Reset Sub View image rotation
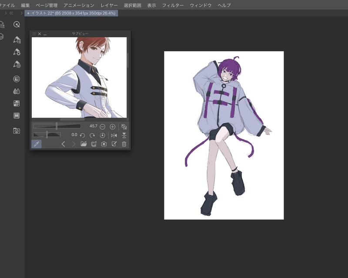 coord(102,135)
